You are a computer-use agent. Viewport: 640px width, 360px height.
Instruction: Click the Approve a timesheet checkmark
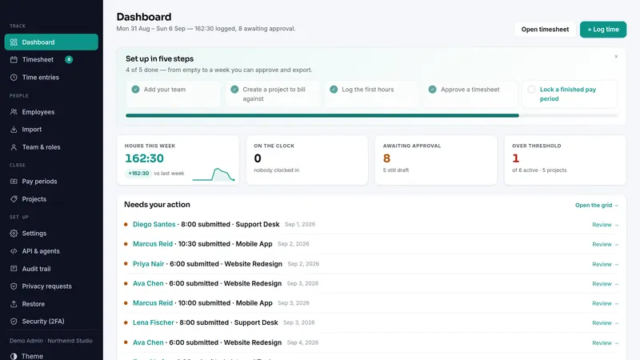tap(432, 90)
